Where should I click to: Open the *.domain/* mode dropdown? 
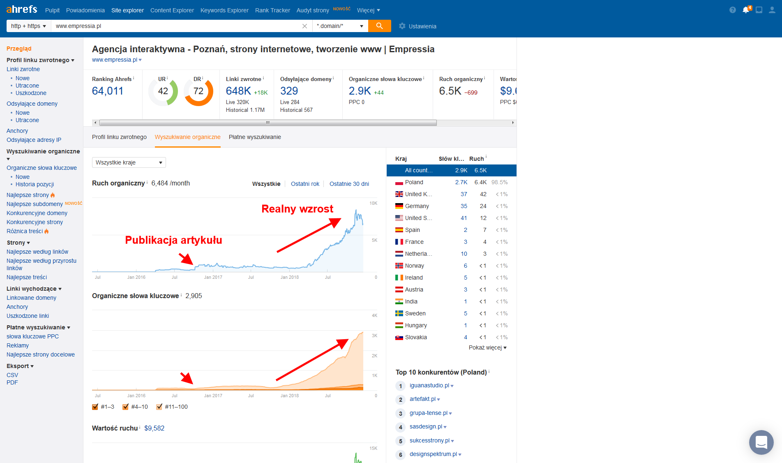[340, 26]
